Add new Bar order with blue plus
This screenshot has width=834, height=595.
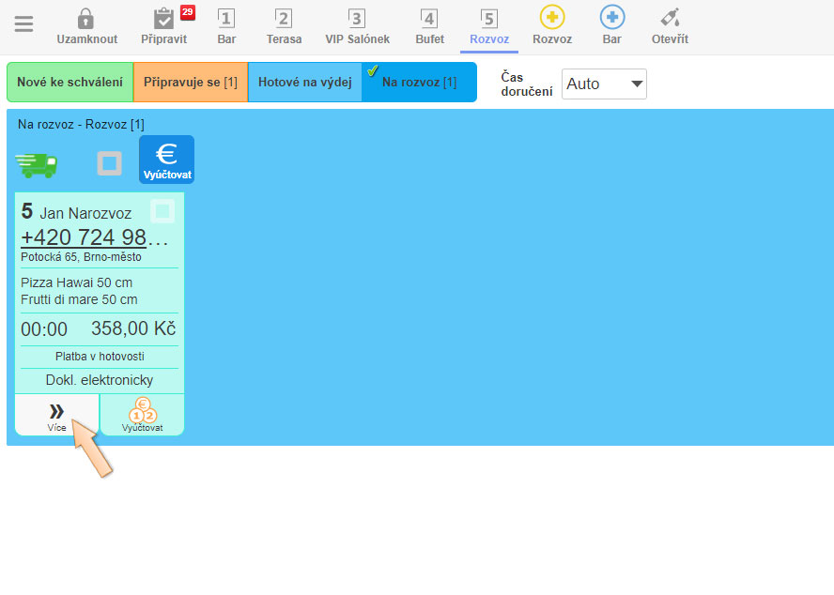(612, 18)
